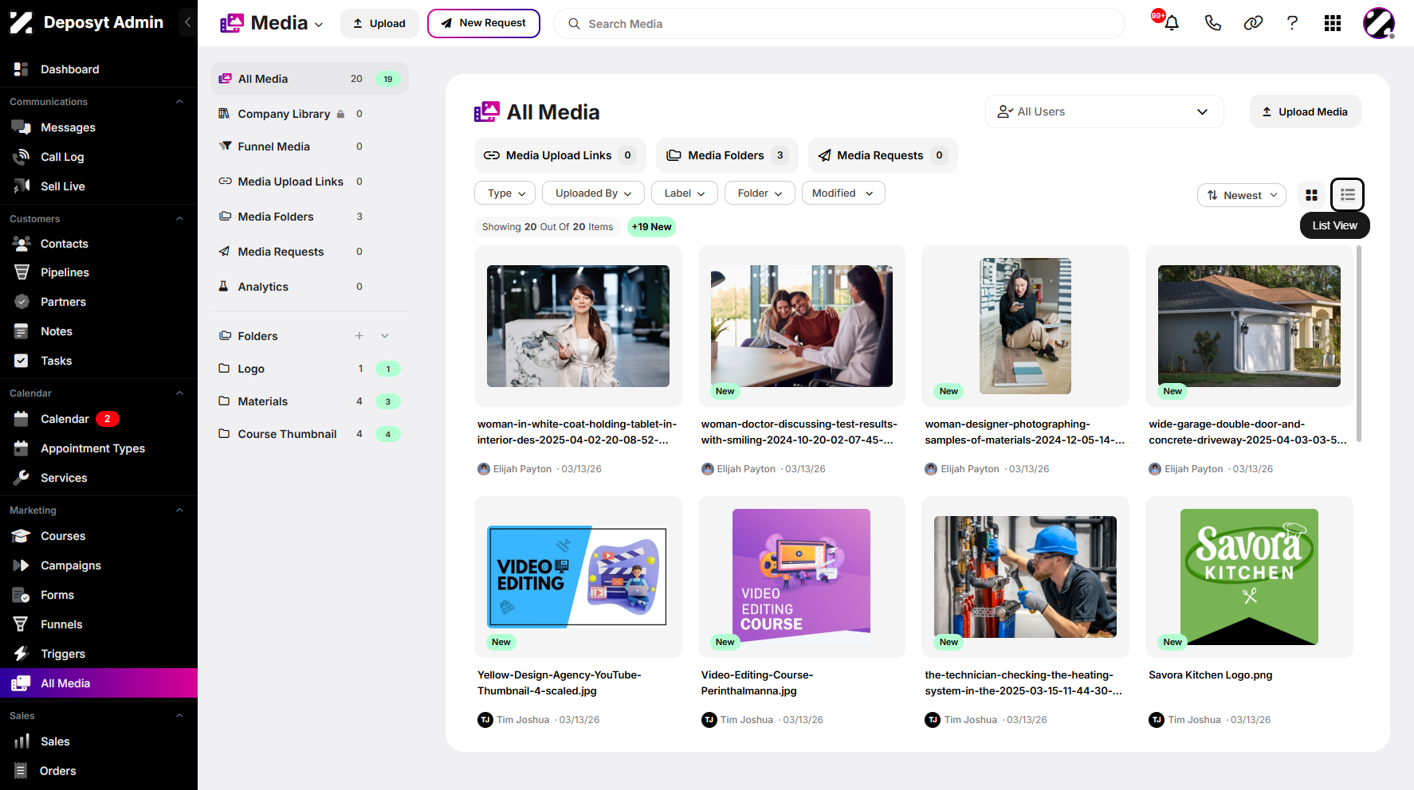Screen dimensions: 1414x790
Task: Focus the Search Media field
Action: 839,24
